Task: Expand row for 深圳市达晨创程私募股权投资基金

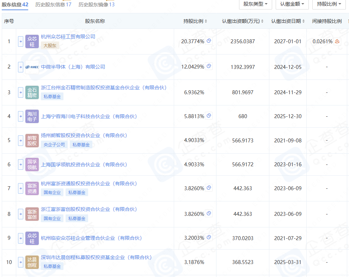Action: (x=21, y=262)
